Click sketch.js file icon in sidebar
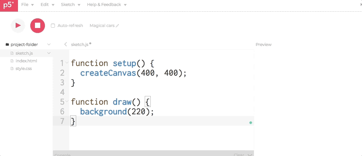Screen dimensions: 362x156 [12, 53]
